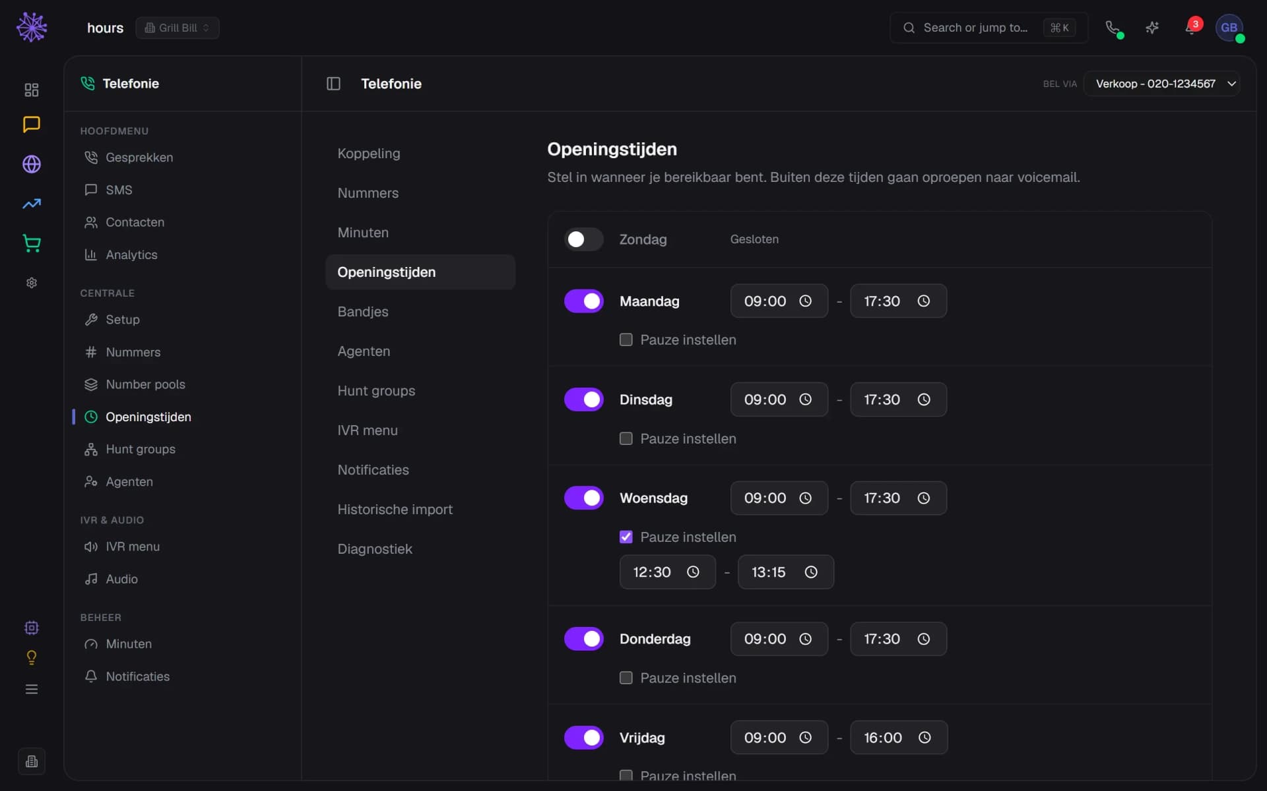Click the lightbulb icon in rail
The image size is (1267, 791).
pyautogui.click(x=32, y=658)
